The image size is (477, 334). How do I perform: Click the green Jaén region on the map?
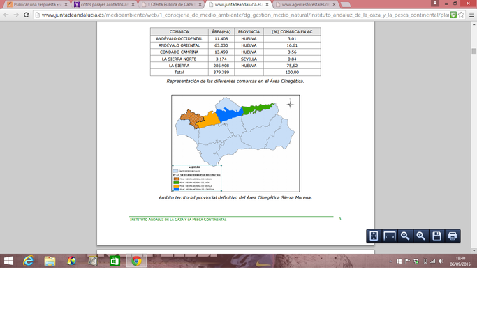pos(257,109)
